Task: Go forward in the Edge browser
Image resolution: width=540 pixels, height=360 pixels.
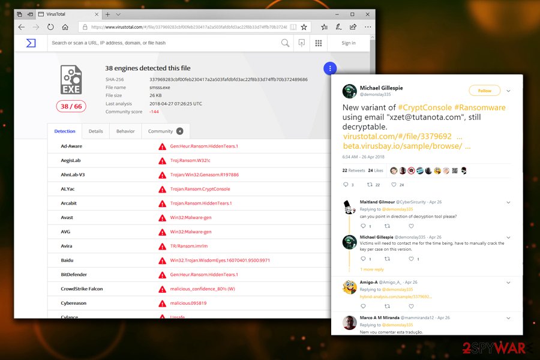Action: tap(36, 27)
